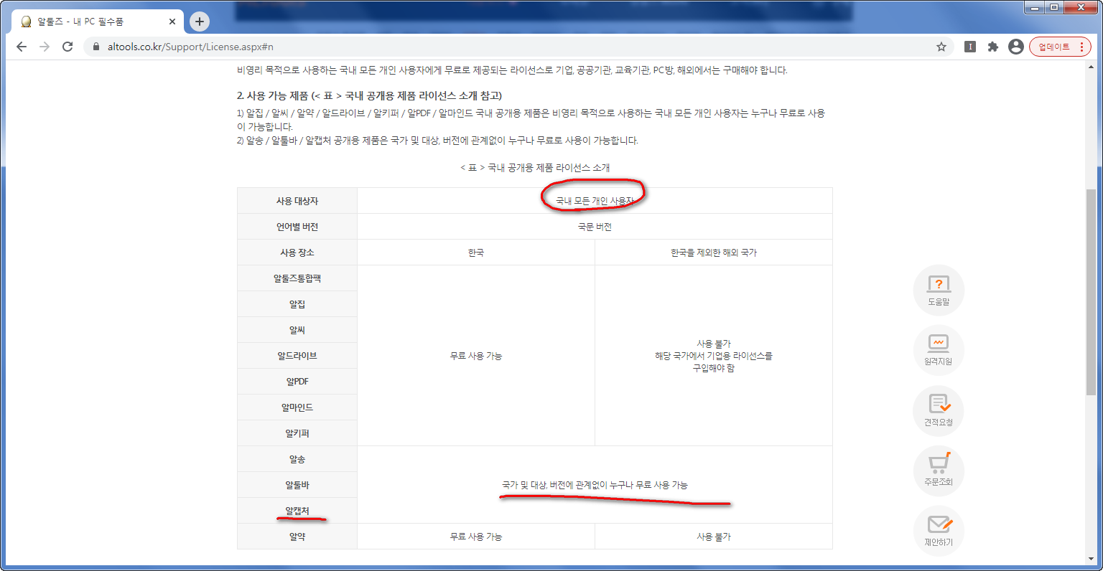Click the 국문 버전 cell
Viewport: 1103px width, 571px height.
pyautogui.click(x=595, y=227)
